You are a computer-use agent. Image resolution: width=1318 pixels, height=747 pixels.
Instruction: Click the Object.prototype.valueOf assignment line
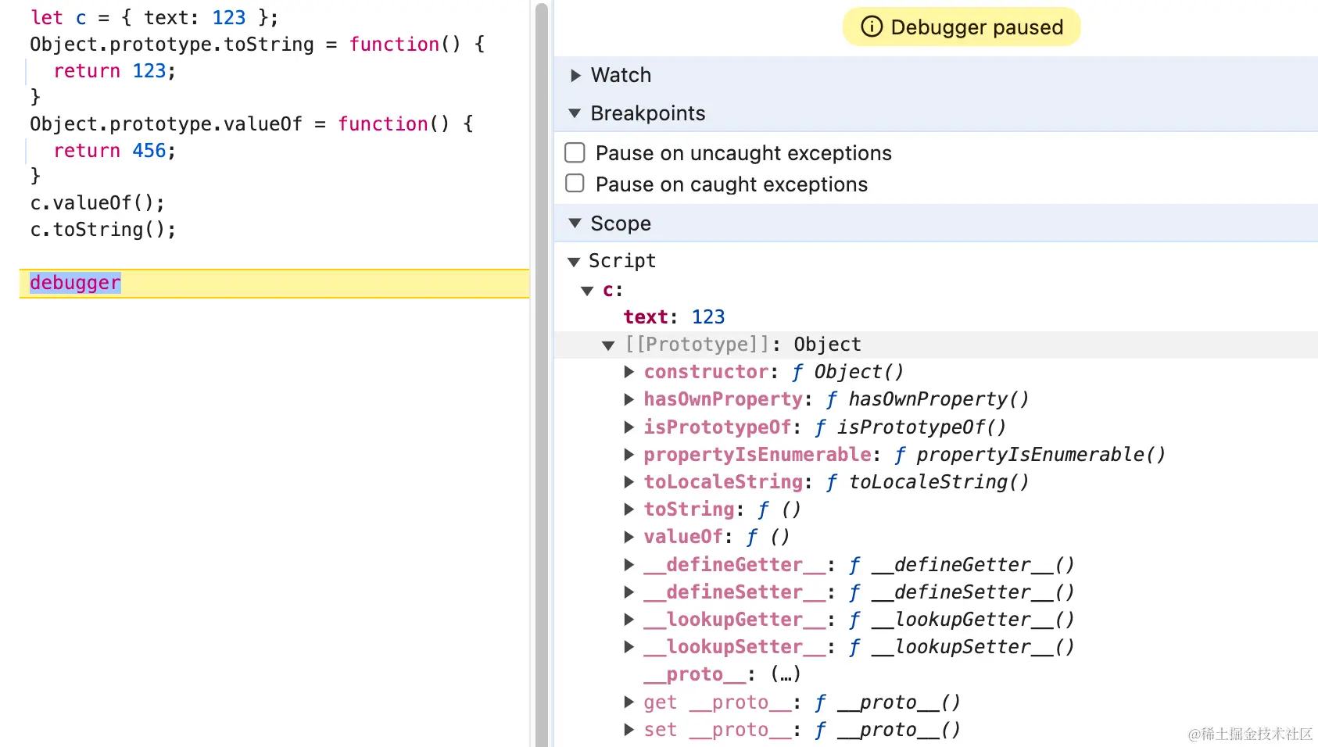(252, 124)
